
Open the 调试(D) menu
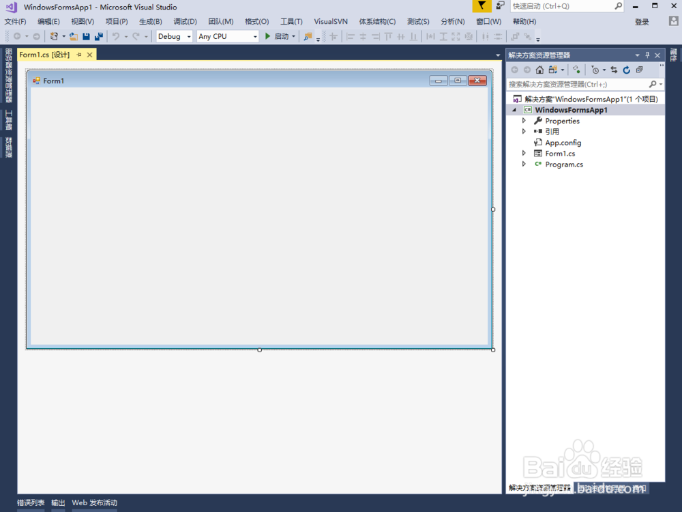coord(185,21)
